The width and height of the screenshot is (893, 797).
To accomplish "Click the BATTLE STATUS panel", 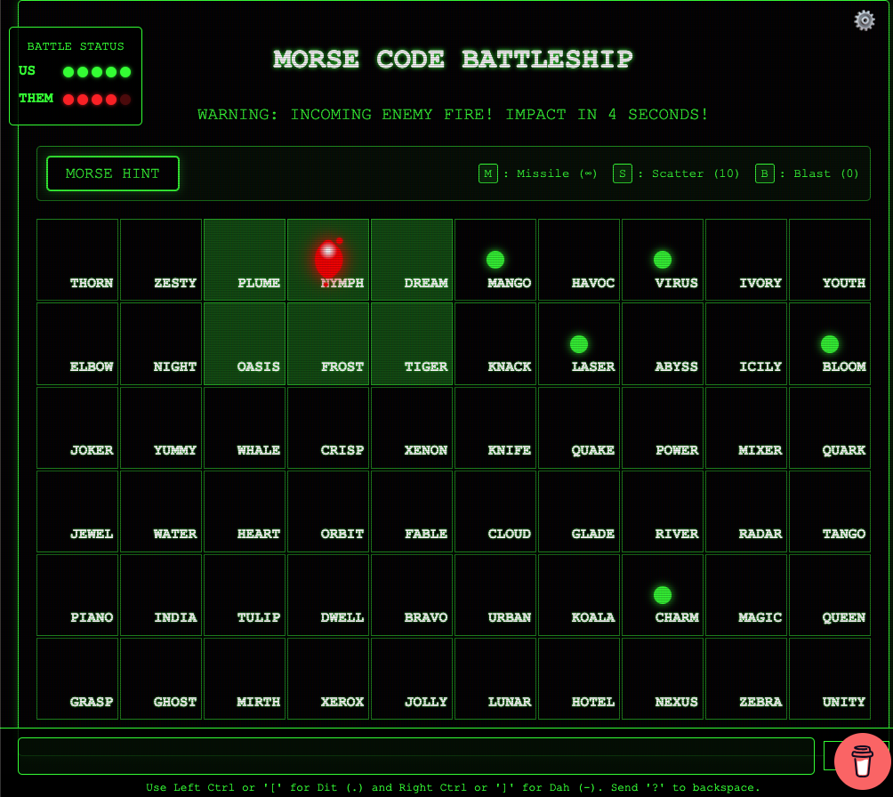I will (x=76, y=76).
